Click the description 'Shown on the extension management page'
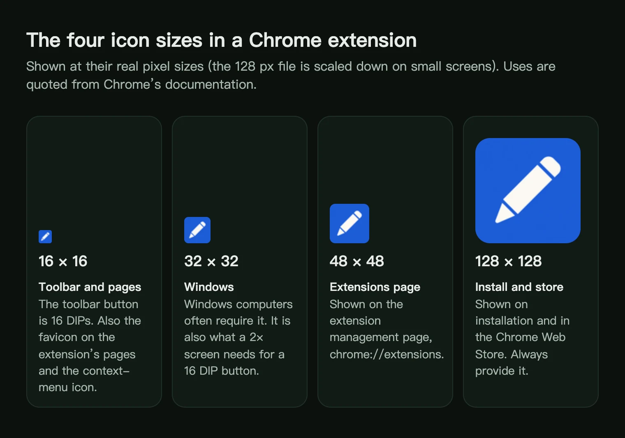Screen dimensions: 625x438 [x=387, y=329]
